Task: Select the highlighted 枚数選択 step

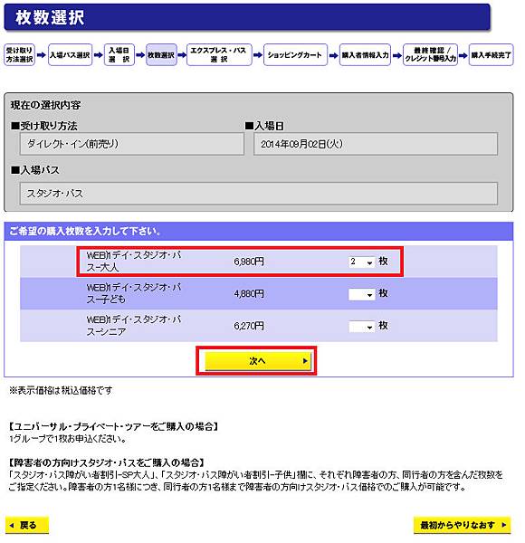Action: (x=161, y=54)
